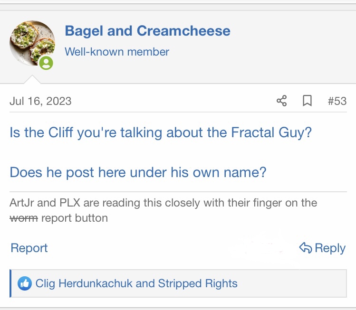Reply to this post

click(330, 248)
